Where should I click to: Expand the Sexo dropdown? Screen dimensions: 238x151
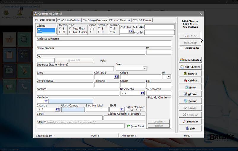click(145, 68)
